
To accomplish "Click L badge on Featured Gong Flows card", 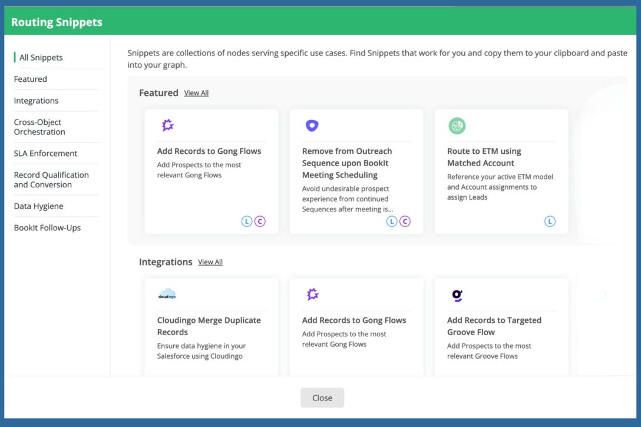I will (246, 221).
